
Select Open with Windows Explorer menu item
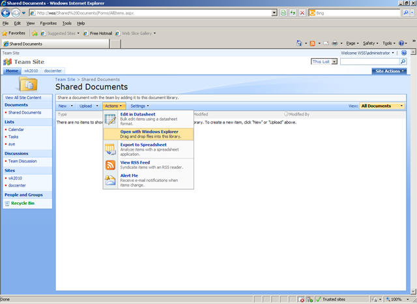click(x=149, y=134)
